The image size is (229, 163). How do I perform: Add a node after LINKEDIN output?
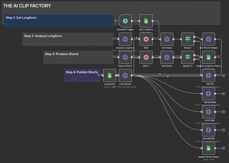(x=224, y=130)
